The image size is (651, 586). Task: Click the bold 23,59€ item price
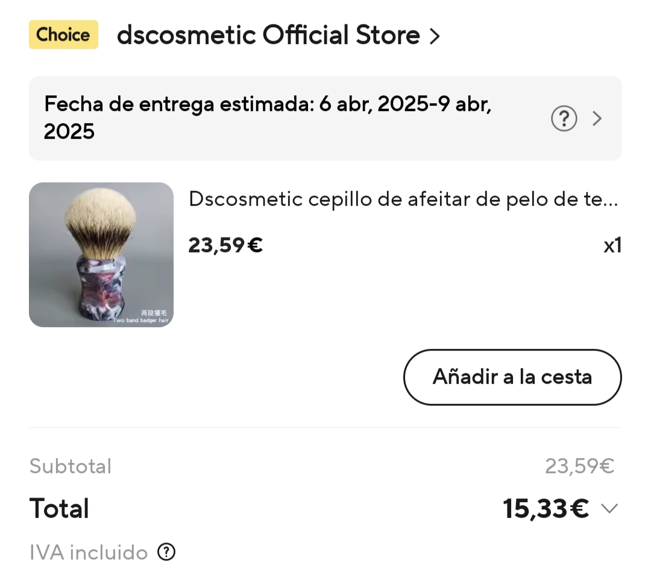pos(225,245)
